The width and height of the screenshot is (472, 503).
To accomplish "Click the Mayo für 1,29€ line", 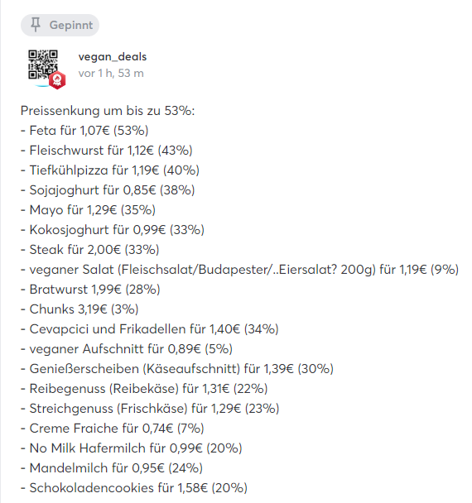I will pyautogui.click(x=88, y=210).
